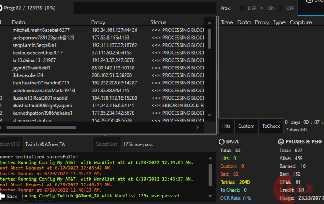
Task: Click the Capture column header in hits table
Action: [x=301, y=22]
